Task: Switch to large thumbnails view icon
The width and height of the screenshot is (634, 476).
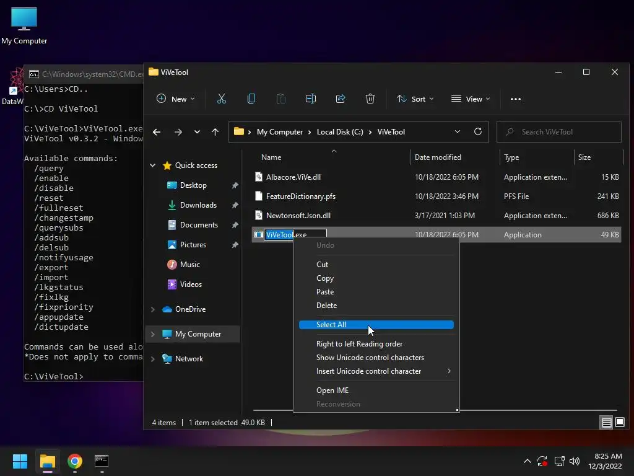Action: click(x=620, y=423)
